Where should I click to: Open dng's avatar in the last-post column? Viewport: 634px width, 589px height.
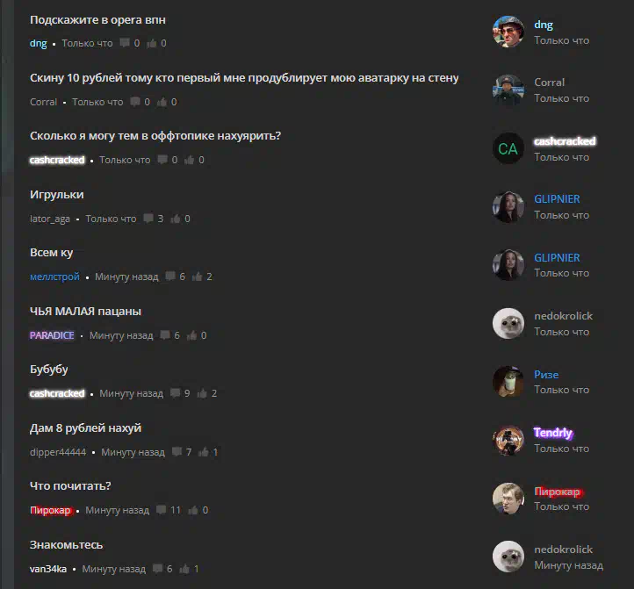[x=508, y=32]
